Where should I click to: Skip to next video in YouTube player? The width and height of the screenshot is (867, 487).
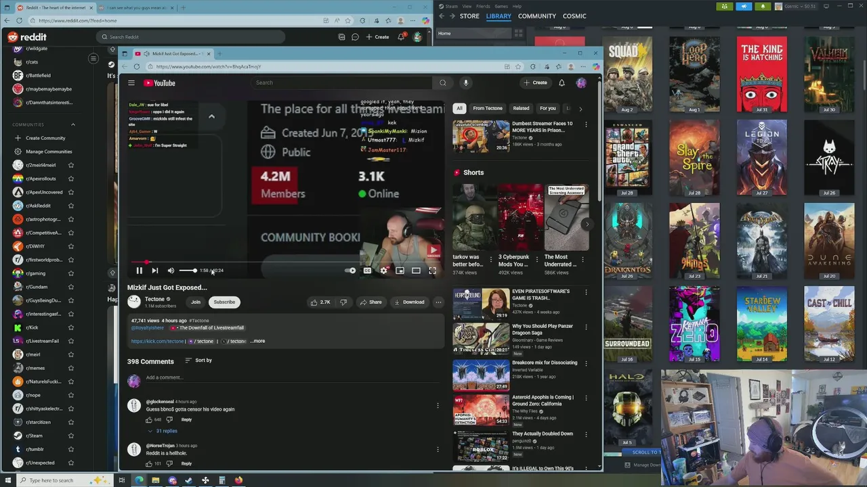pos(154,271)
